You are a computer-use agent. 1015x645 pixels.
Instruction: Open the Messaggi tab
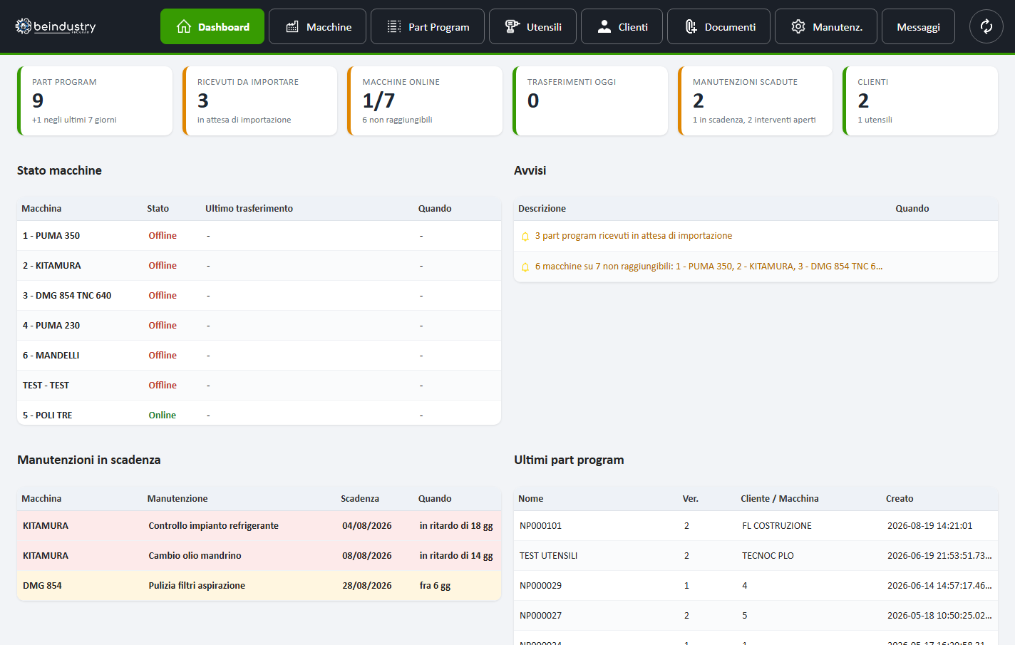pyautogui.click(x=918, y=26)
